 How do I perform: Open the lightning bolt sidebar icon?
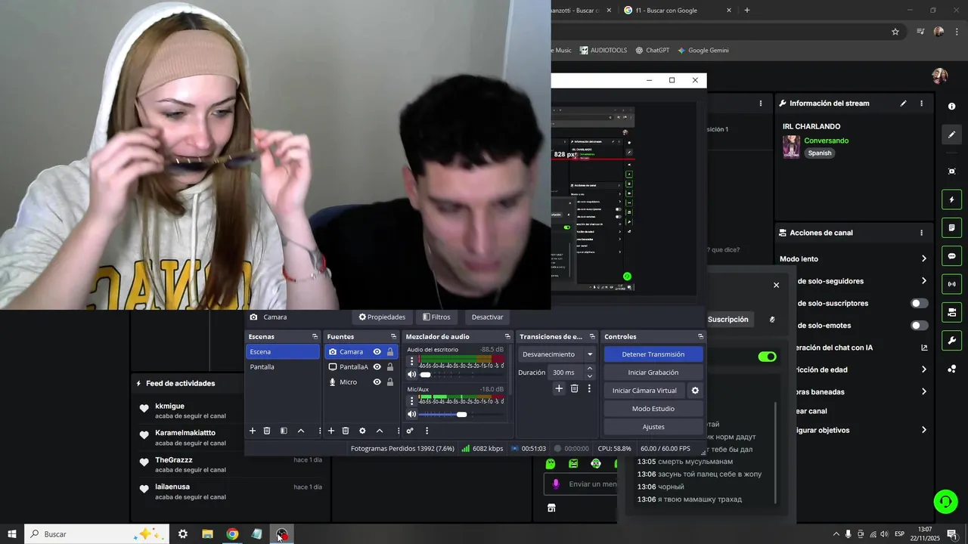point(951,199)
